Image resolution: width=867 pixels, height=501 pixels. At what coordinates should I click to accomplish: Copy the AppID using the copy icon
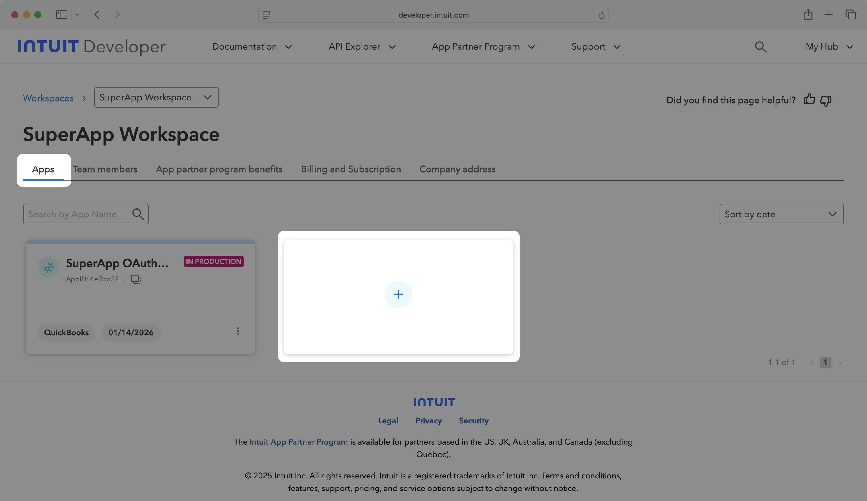(x=136, y=279)
